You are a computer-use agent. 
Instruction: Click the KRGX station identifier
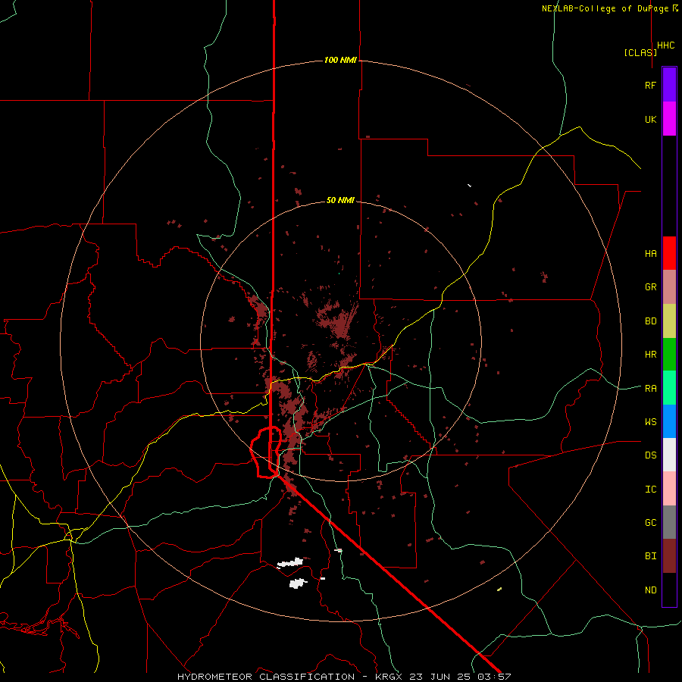tap(389, 677)
